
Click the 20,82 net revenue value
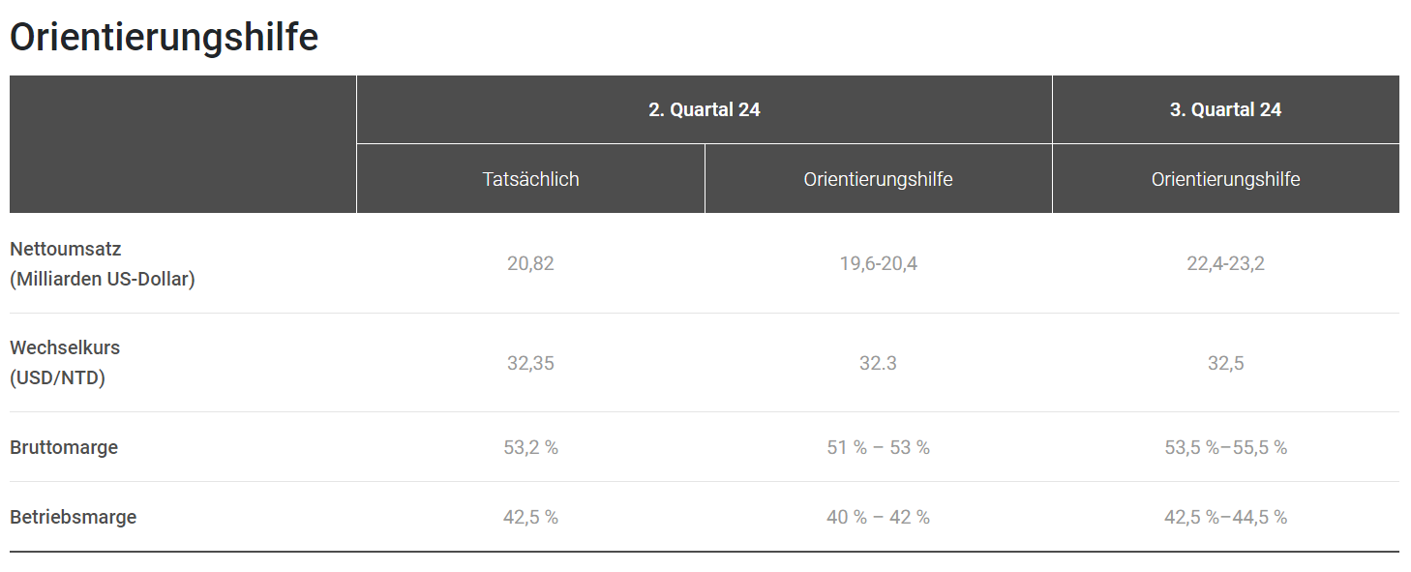[530, 263]
